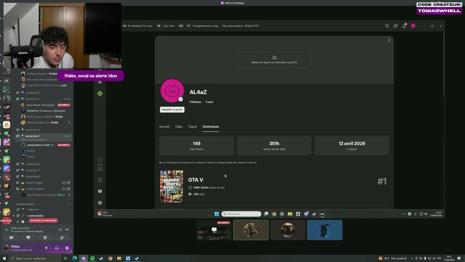
Task: Open Discord activities icon in voice panel
Action: tap(45, 238)
